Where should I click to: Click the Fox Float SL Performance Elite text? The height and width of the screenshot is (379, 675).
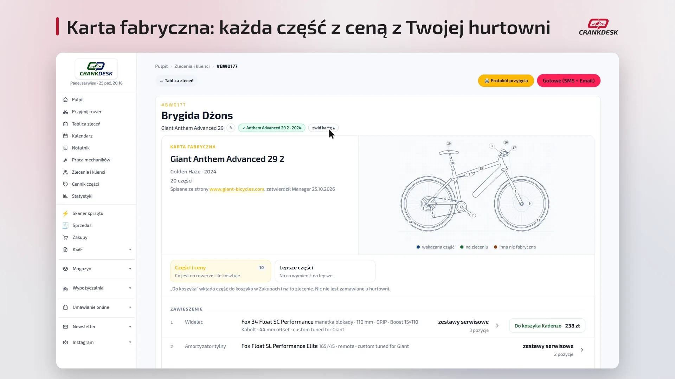point(279,346)
